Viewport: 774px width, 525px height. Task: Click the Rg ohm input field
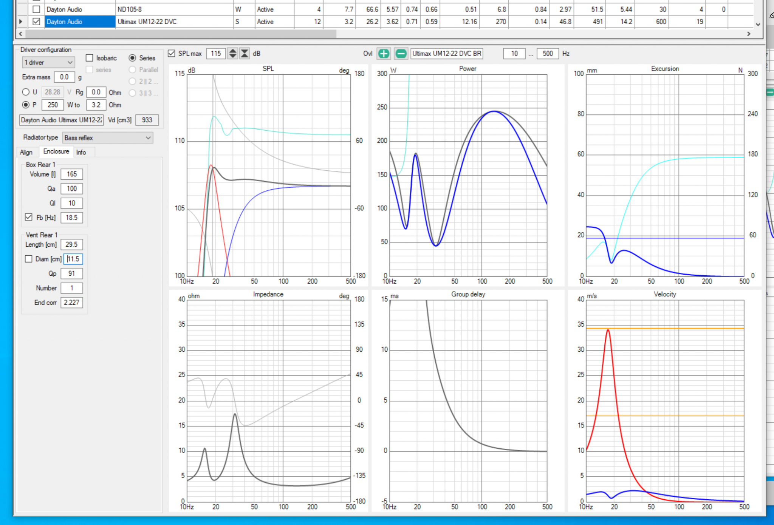(96, 92)
